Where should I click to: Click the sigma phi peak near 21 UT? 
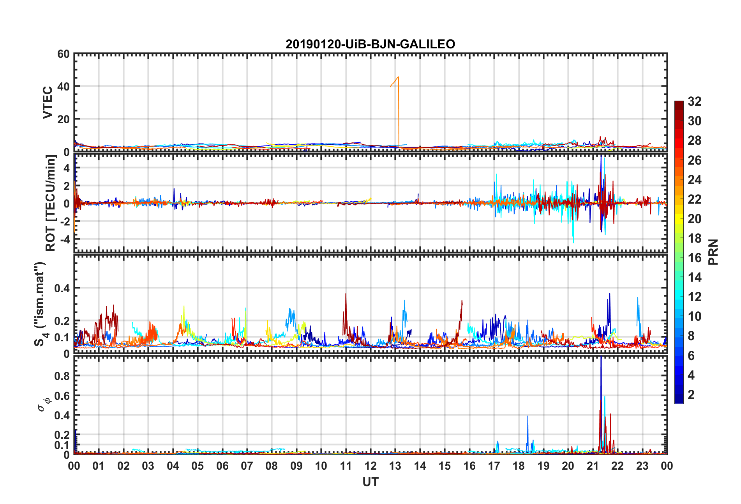click(601, 404)
